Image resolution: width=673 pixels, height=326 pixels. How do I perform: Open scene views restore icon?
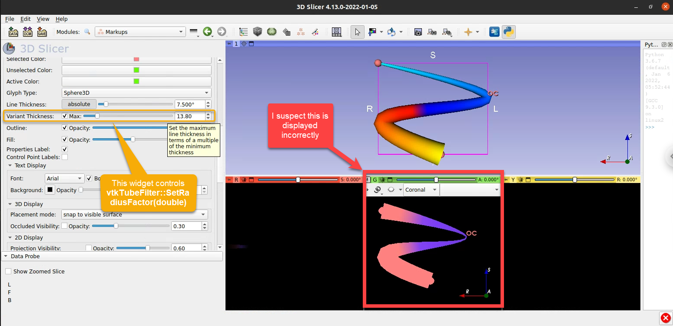[x=447, y=32]
